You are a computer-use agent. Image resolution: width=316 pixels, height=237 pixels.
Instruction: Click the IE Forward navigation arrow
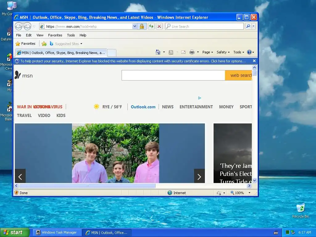(27, 27)
